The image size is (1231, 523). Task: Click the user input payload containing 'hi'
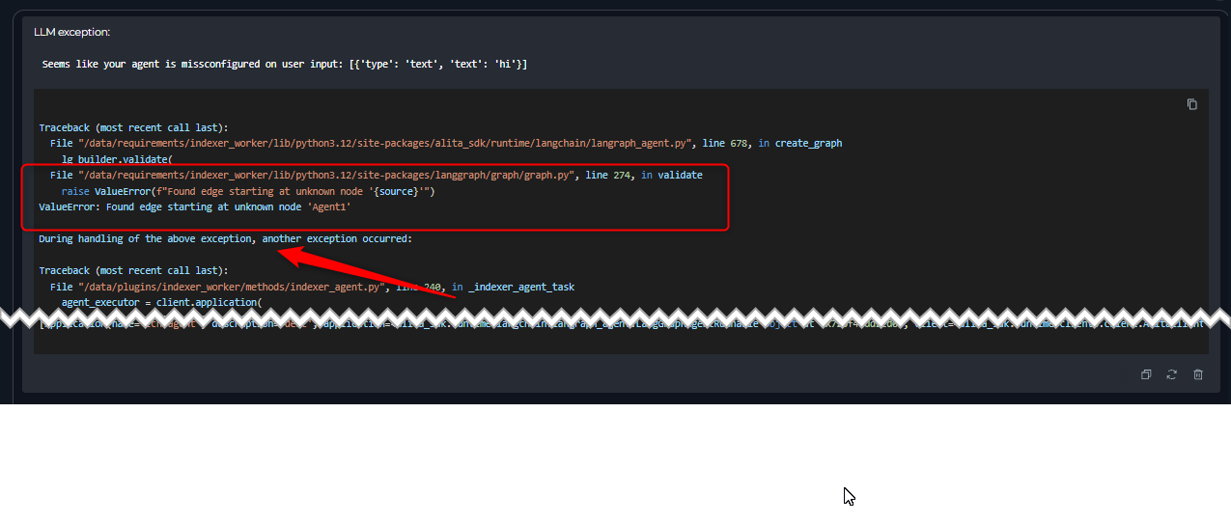437,64
